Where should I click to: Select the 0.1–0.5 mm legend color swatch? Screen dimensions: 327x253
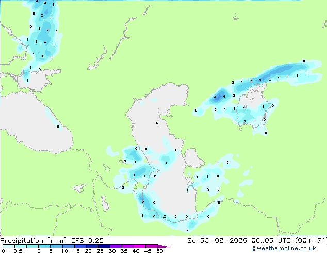point(9,246)
